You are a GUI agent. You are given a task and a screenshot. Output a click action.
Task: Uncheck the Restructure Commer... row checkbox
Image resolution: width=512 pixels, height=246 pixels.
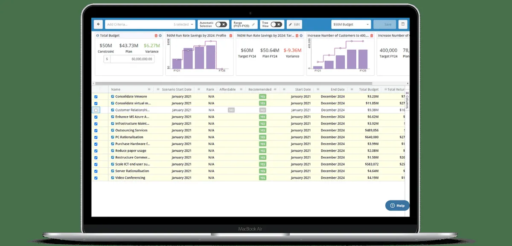96,157
